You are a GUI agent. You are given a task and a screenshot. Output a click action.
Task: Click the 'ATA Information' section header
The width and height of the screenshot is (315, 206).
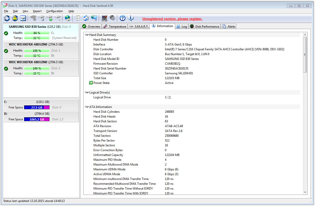101,107
